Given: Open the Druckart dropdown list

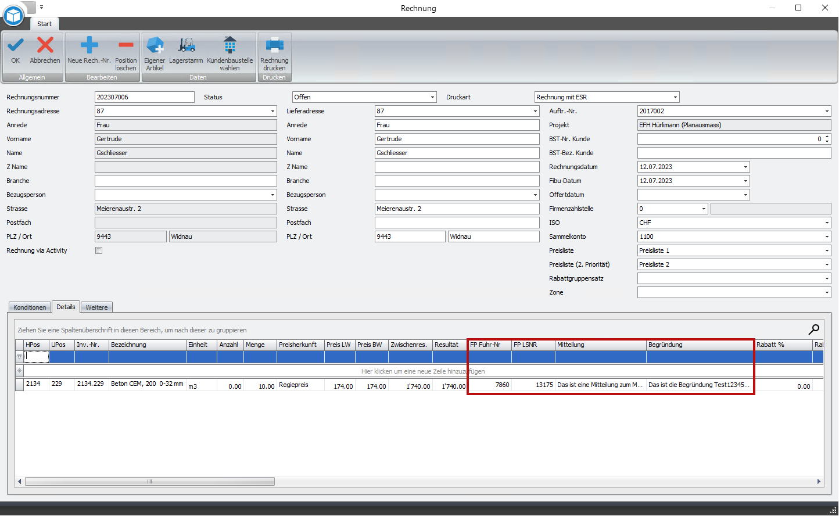Looking at the screenshot, I should tap(675, 97).
